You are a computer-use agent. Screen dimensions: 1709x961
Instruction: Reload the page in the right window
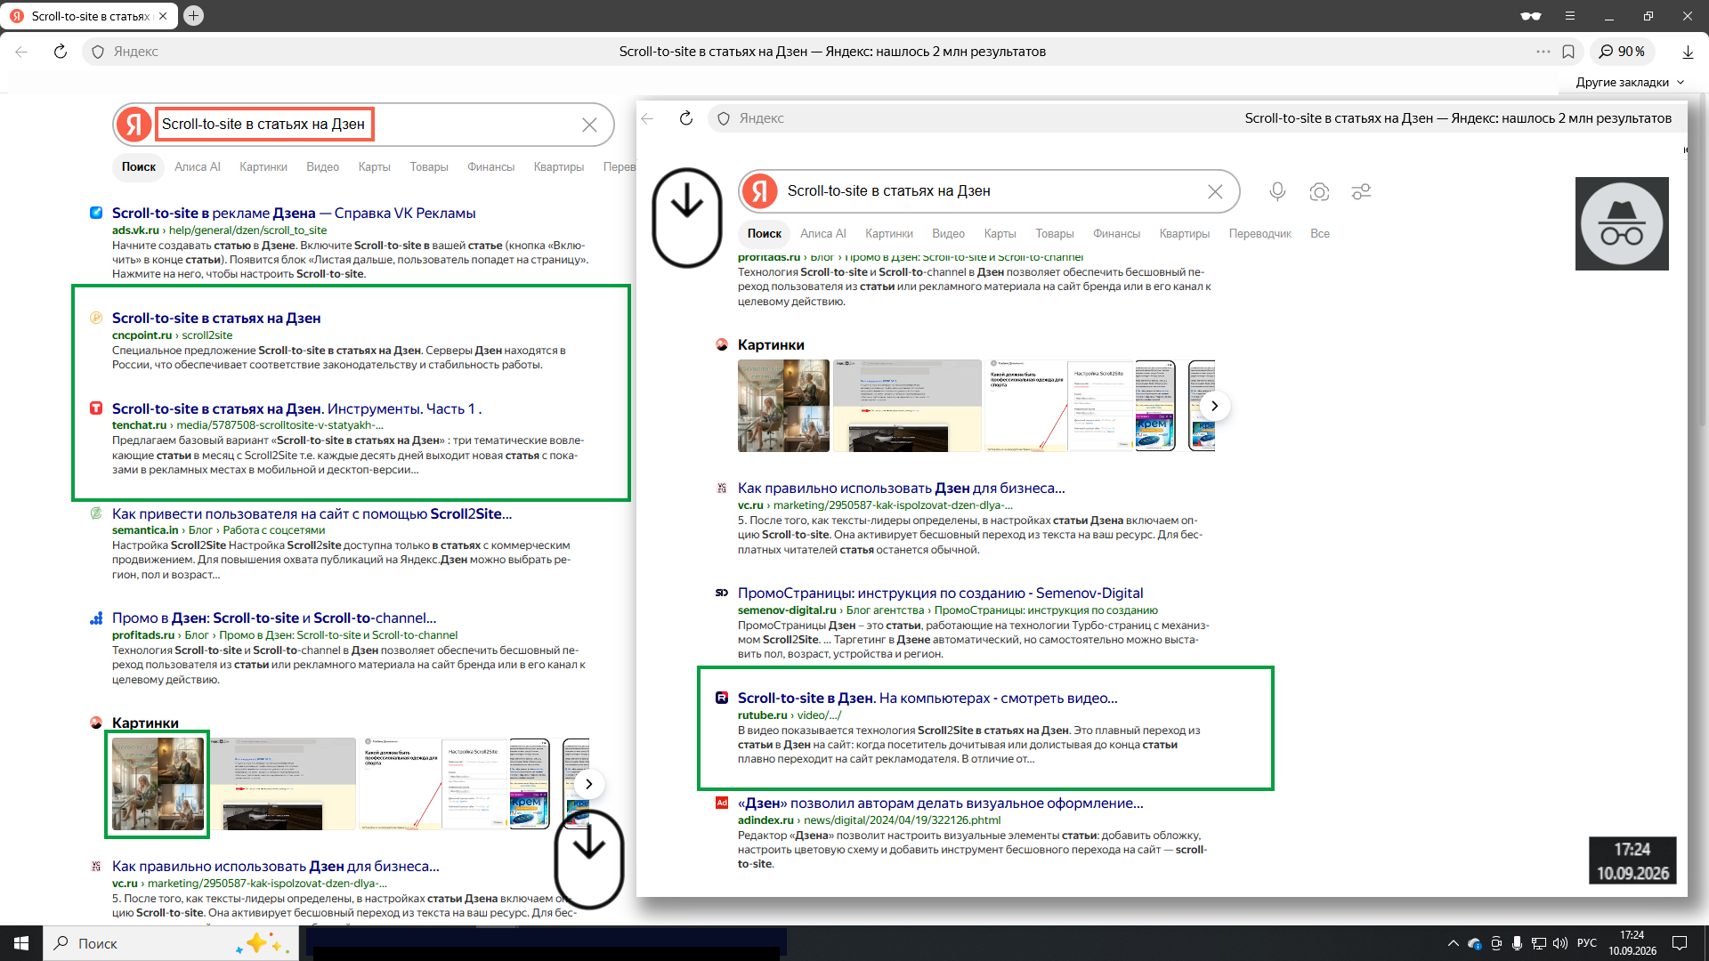click(685, 118)
